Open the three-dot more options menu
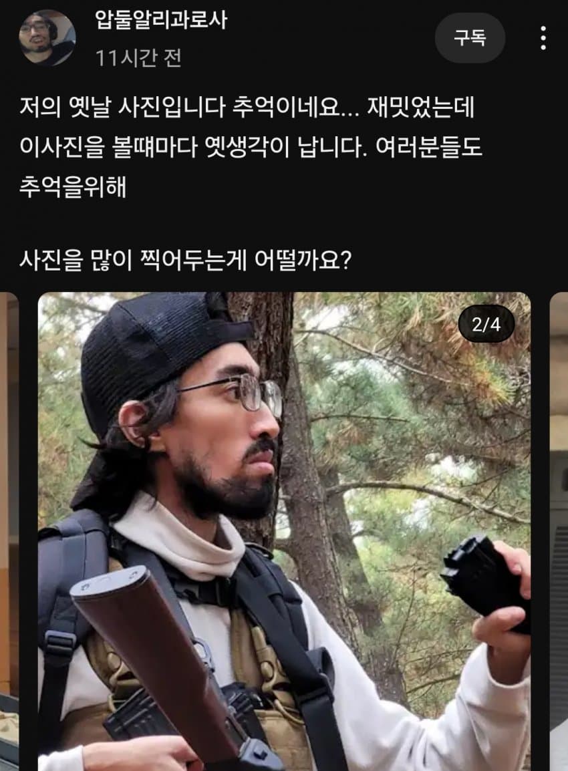 [543, 38]
